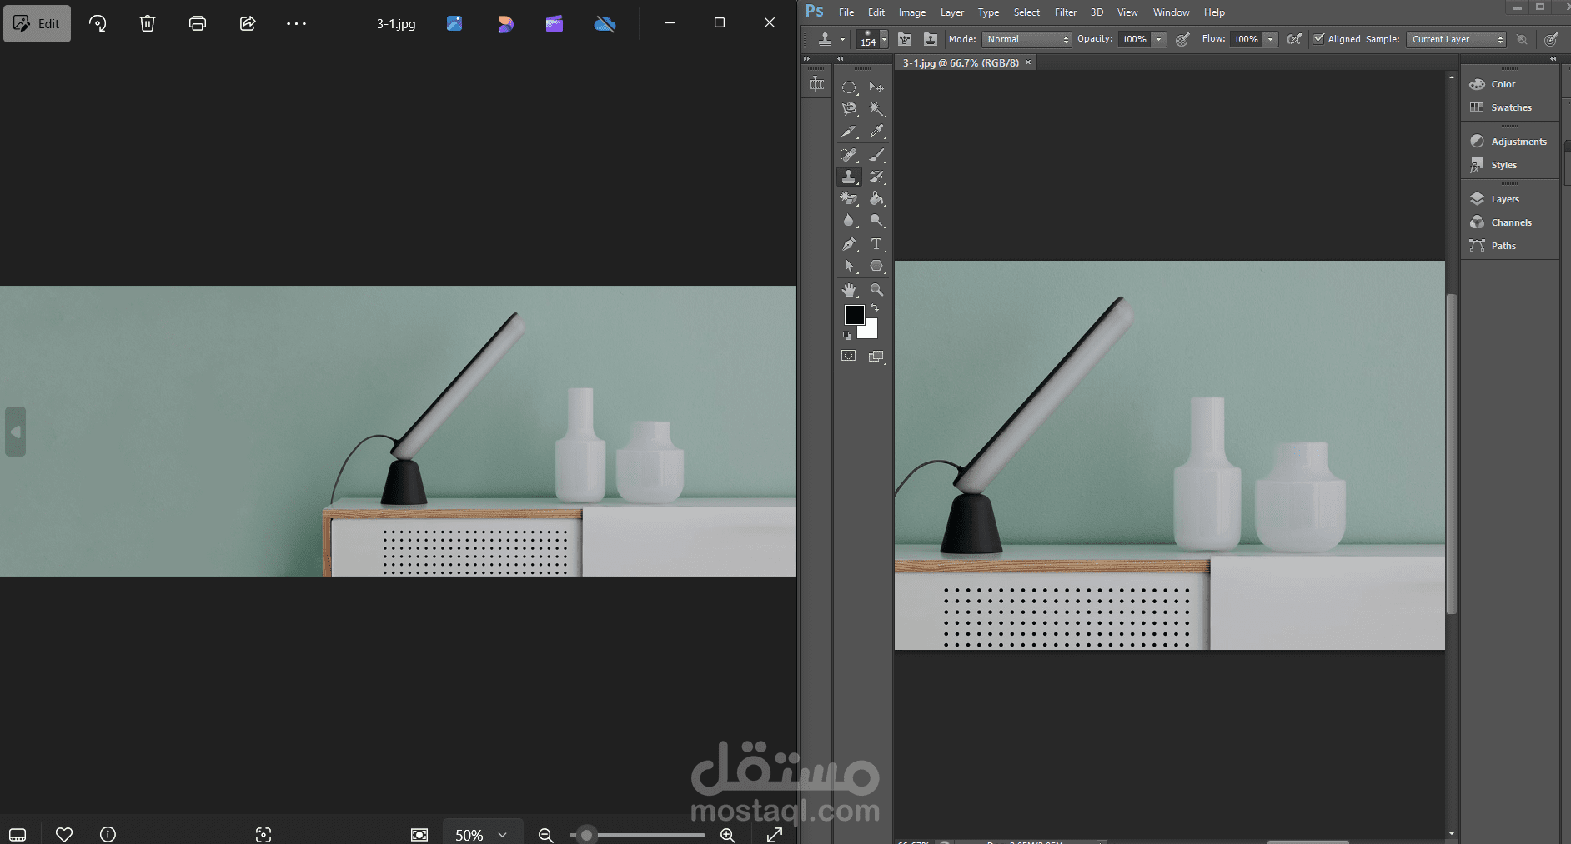Image resolution: width=1571 pixels, height=844 pixels.
Task: Select the Eraser tool
Action: (849, 198)
